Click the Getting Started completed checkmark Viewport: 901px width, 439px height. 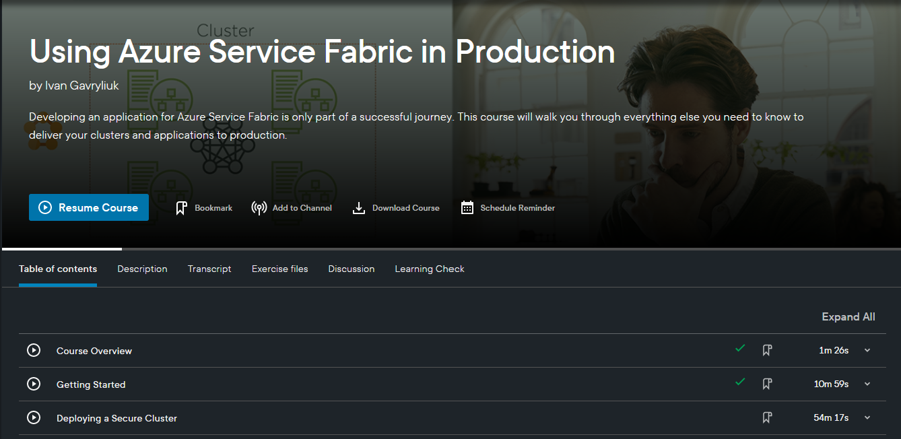[x=741, y=382]
